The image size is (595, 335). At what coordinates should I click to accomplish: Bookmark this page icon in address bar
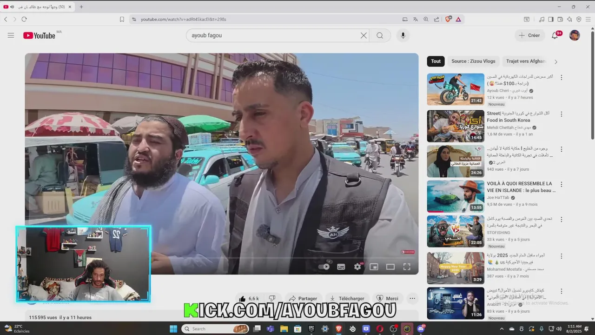click(x=122, y=19)
